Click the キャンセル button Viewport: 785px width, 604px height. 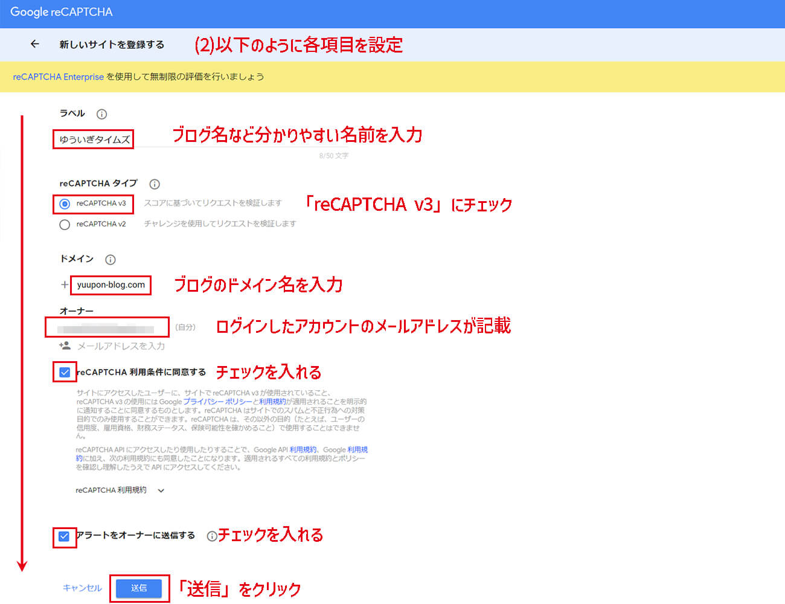tap(82, 588)
